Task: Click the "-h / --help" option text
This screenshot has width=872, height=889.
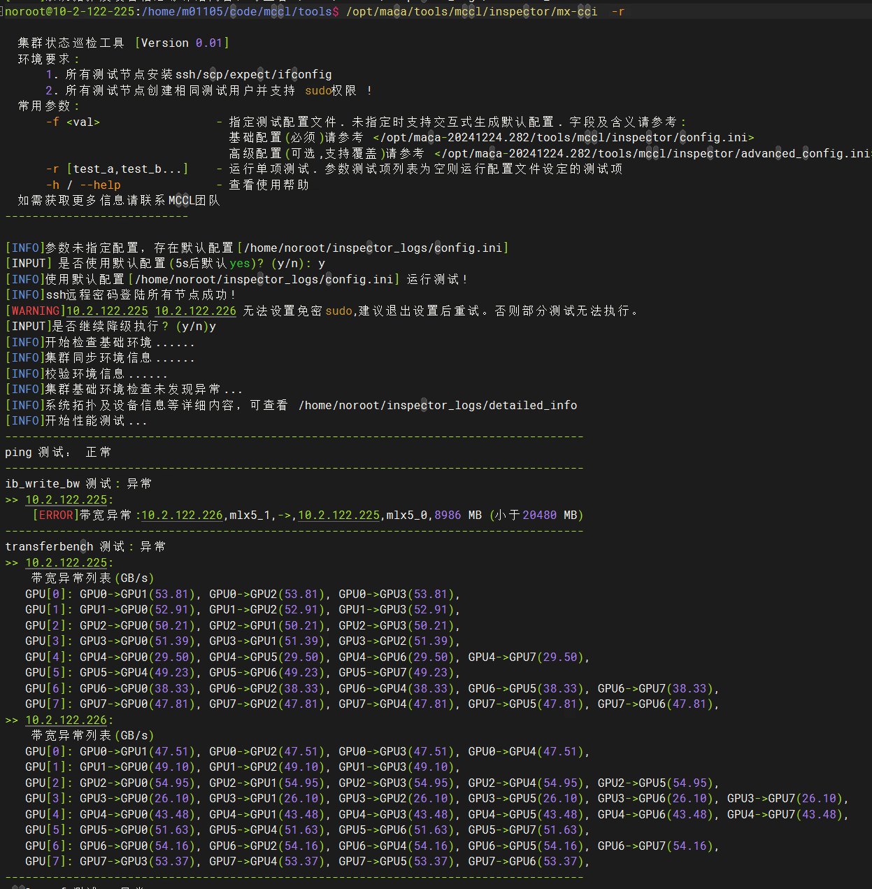Action: tap(83, 185)
